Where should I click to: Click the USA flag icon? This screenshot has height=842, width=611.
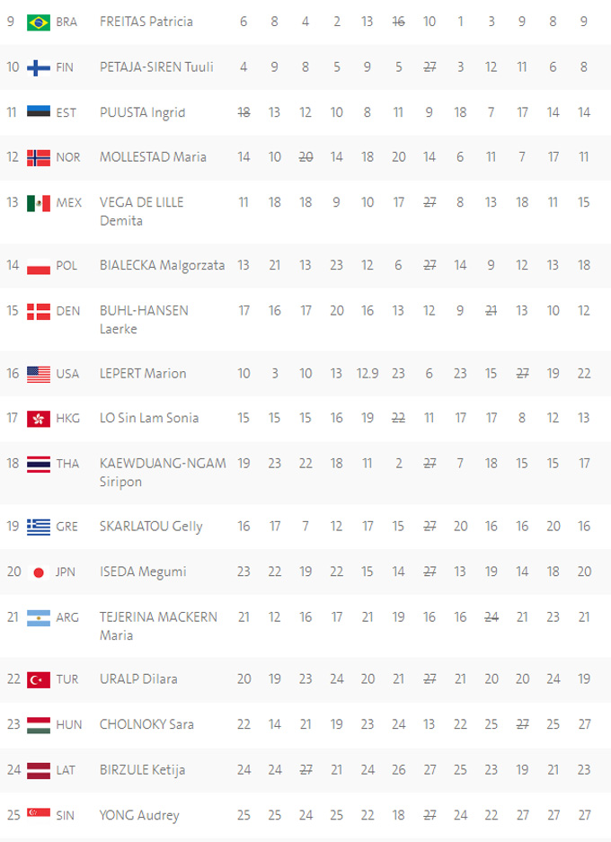[39, 374]
